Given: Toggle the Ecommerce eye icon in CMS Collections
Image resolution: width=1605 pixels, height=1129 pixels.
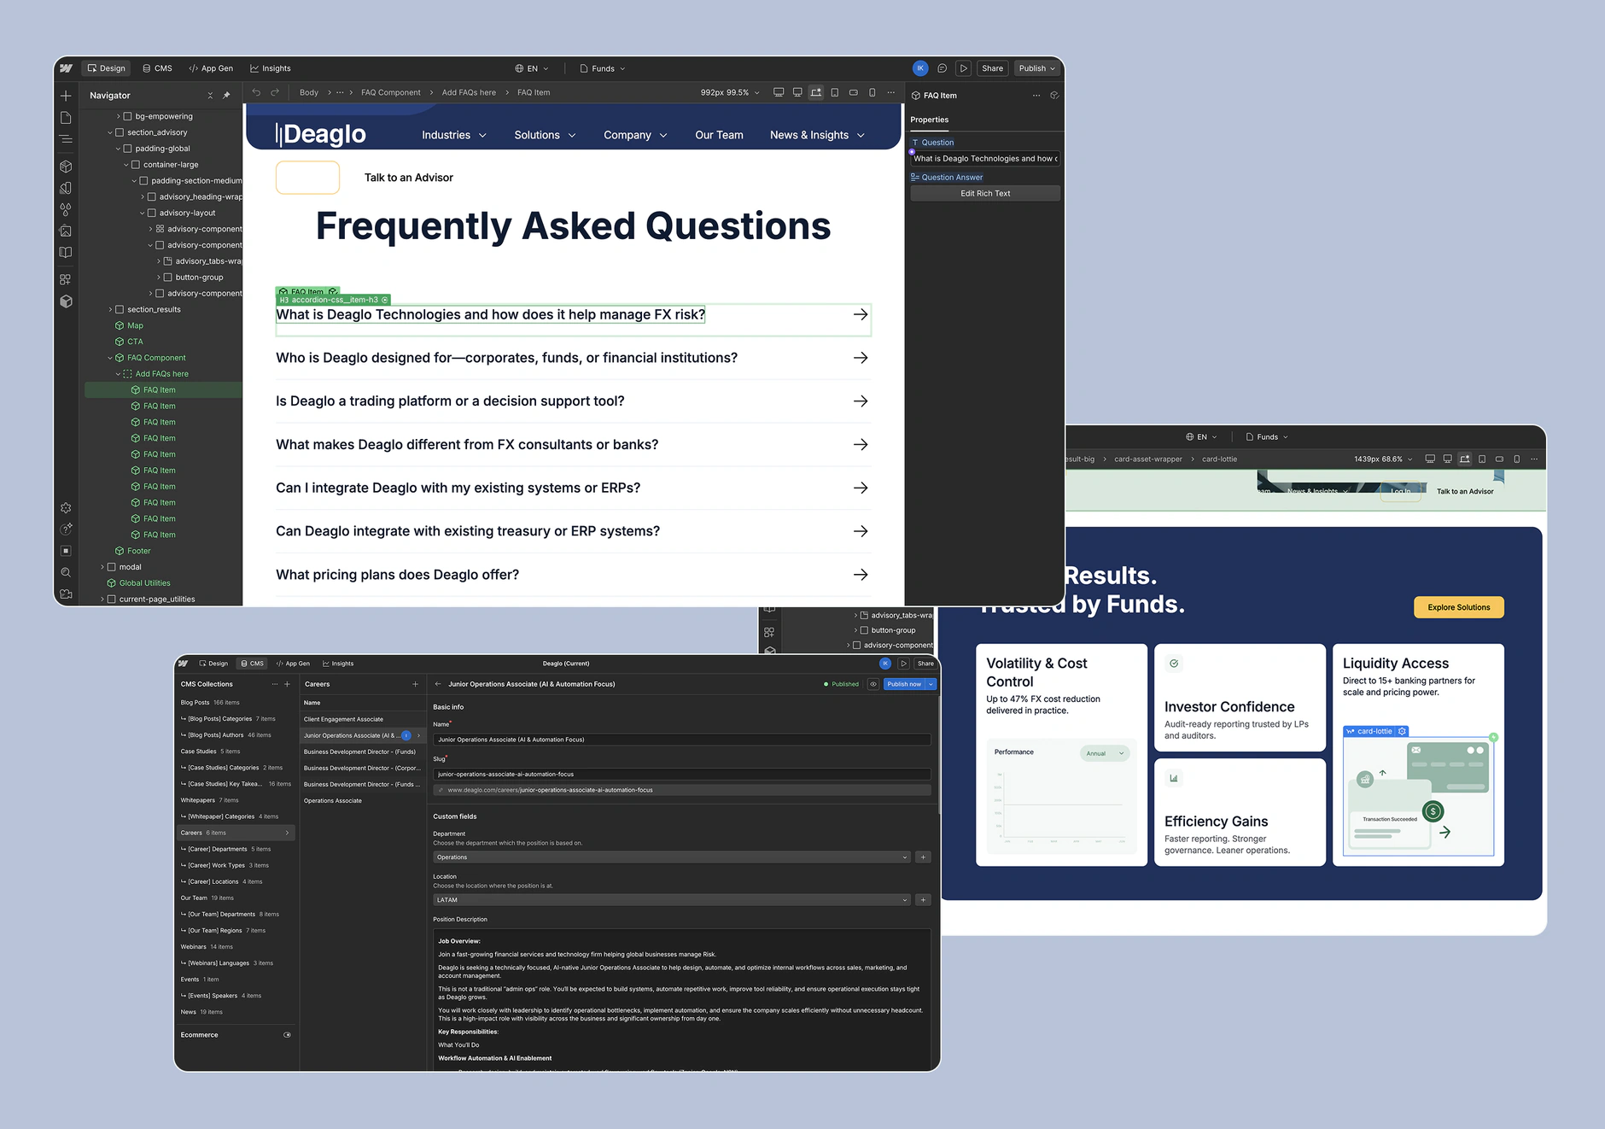Looking at the screenshot, I should pos(287,1035).
